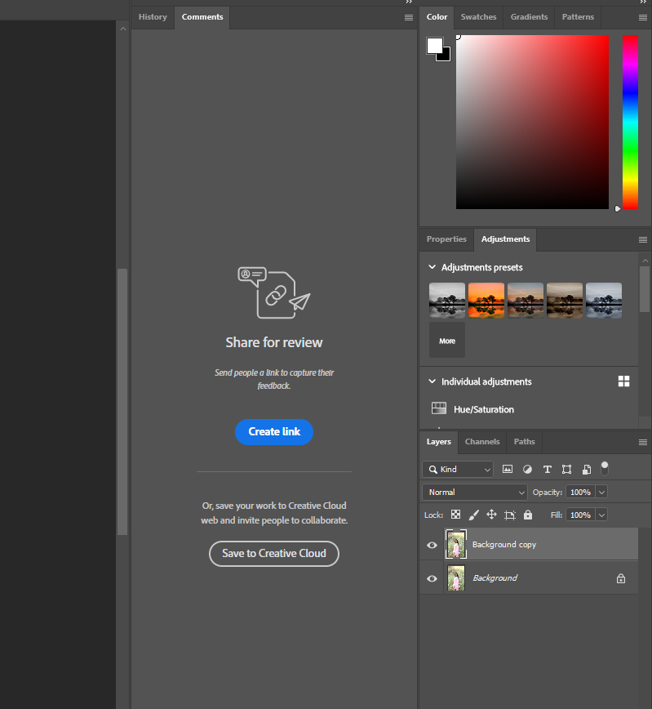Toggle visibility of the Background layer
652x709 pixels.
432,578
